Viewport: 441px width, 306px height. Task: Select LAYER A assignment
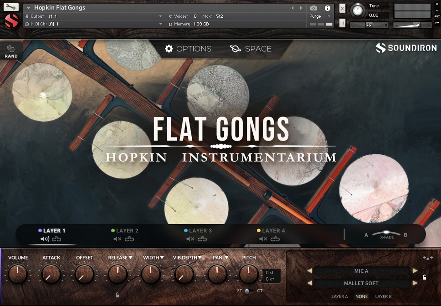[340, 297]
